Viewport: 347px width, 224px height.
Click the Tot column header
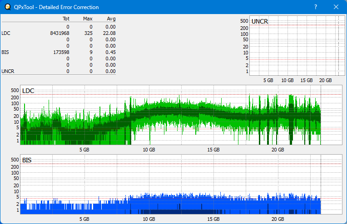coord(66,19)
